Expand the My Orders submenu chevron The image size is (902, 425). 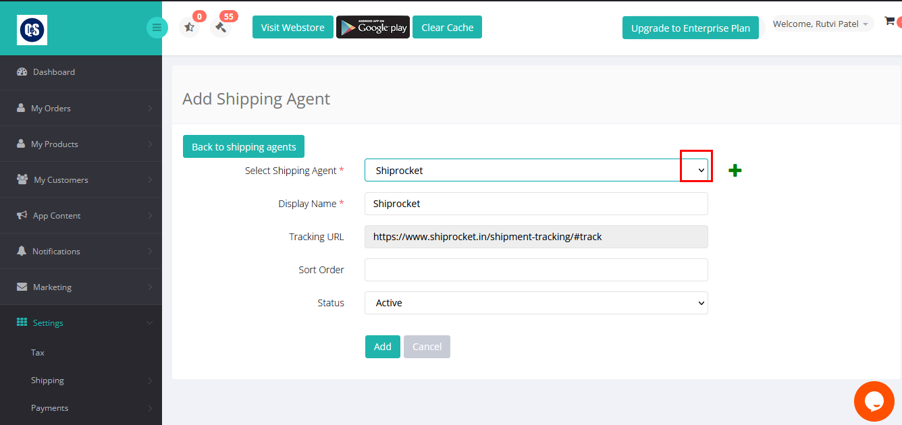tap(149, 108)
